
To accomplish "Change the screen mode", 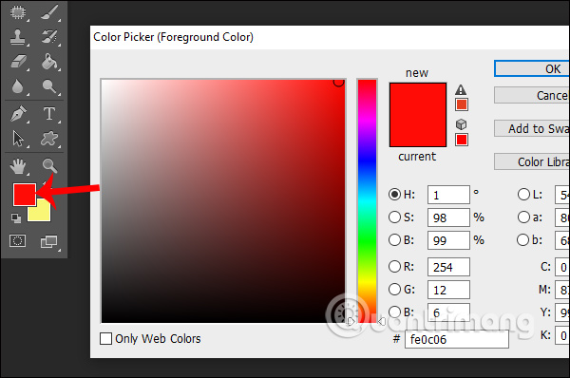I will tap(49, 241).
